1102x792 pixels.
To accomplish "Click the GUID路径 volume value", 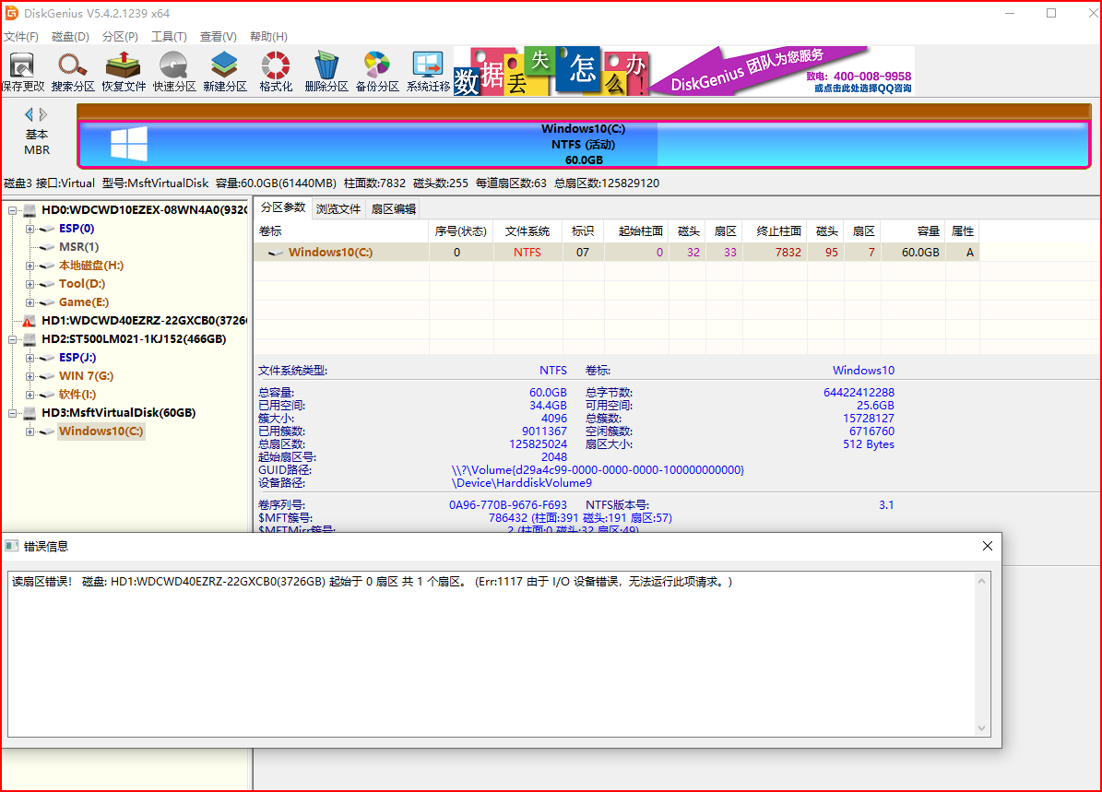I will click(598, 470).
